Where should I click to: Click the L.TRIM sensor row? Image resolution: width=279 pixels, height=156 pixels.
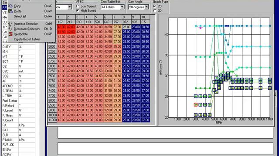(x=18, y=96)
